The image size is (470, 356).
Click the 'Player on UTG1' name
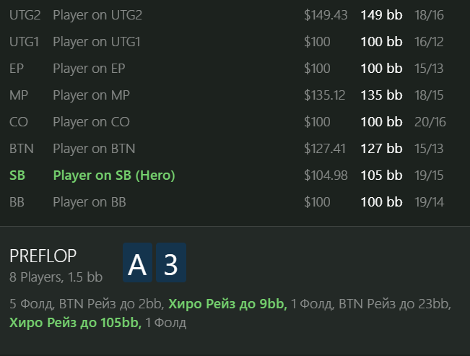[x=97, y=42]
